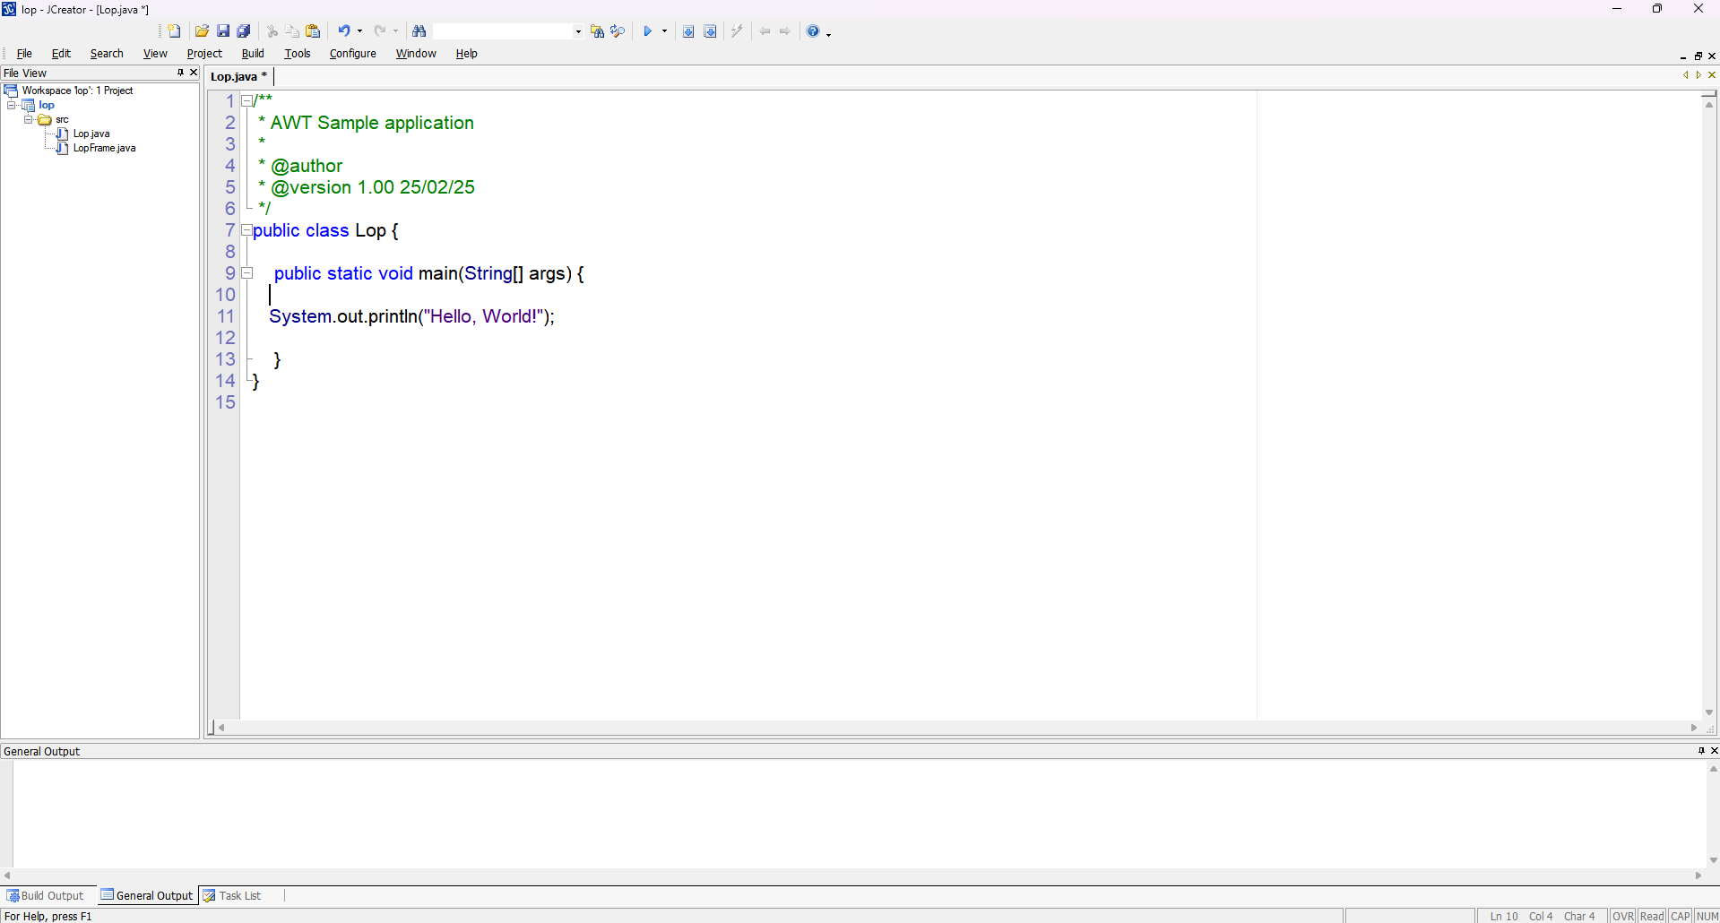Run the application with the play icon
The width and height of the screenshot is (1720, 923).
[x=649, y=30]
